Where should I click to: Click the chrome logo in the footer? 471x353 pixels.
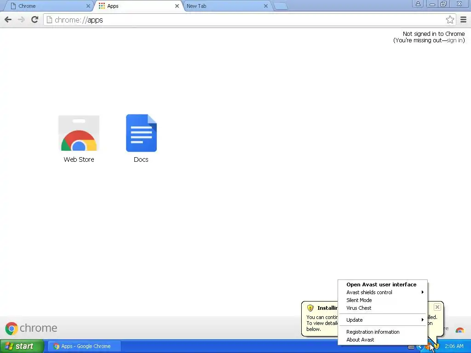[x=31, y=328]
